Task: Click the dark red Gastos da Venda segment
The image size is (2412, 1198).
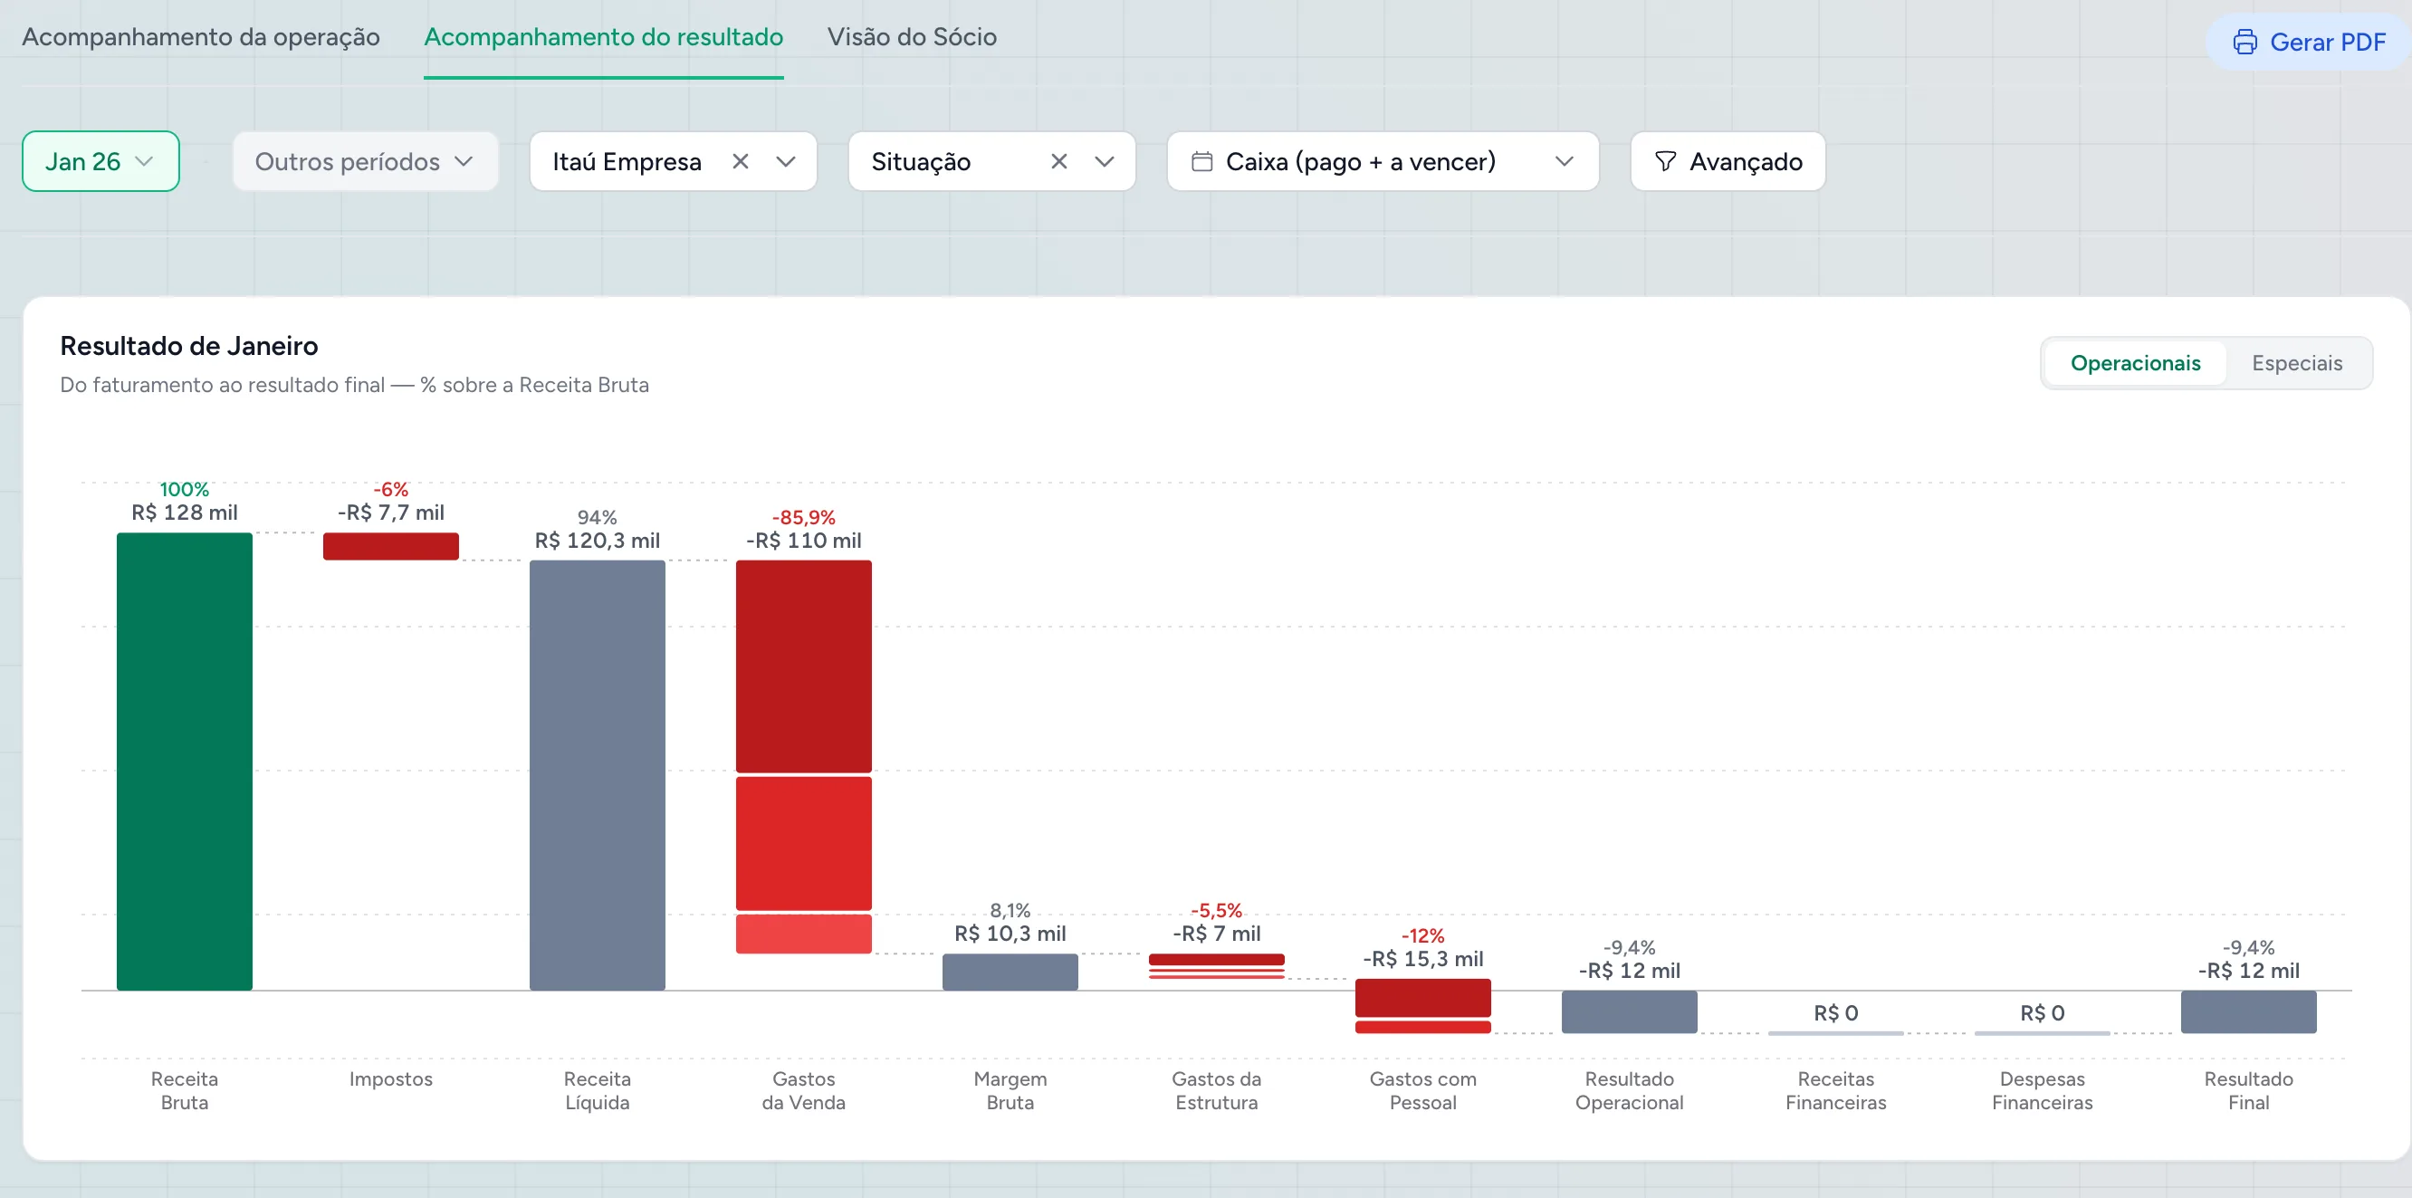Action: point(803,666)
